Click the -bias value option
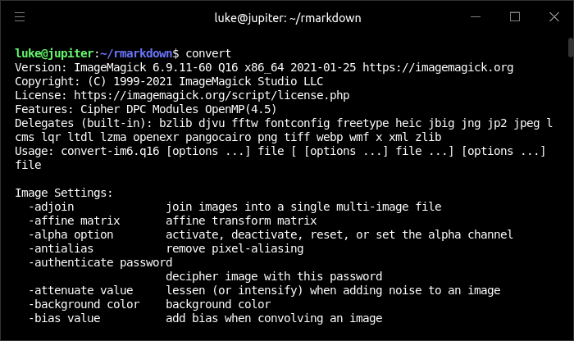Screen dimensions: 574x341 pyautogui.click(x=65, y=318)
